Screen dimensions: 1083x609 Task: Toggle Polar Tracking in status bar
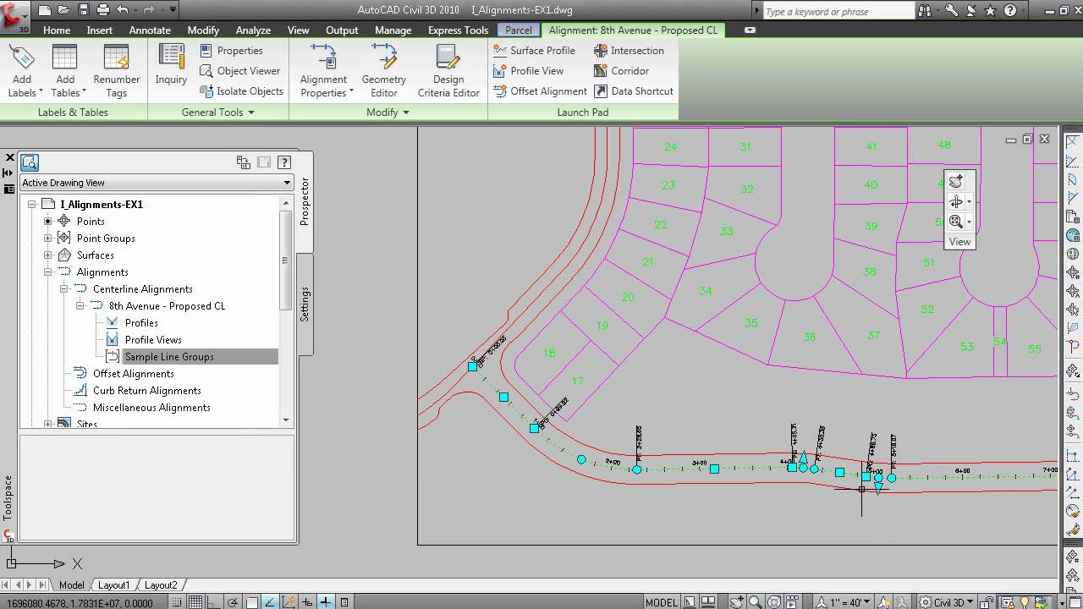232,602
